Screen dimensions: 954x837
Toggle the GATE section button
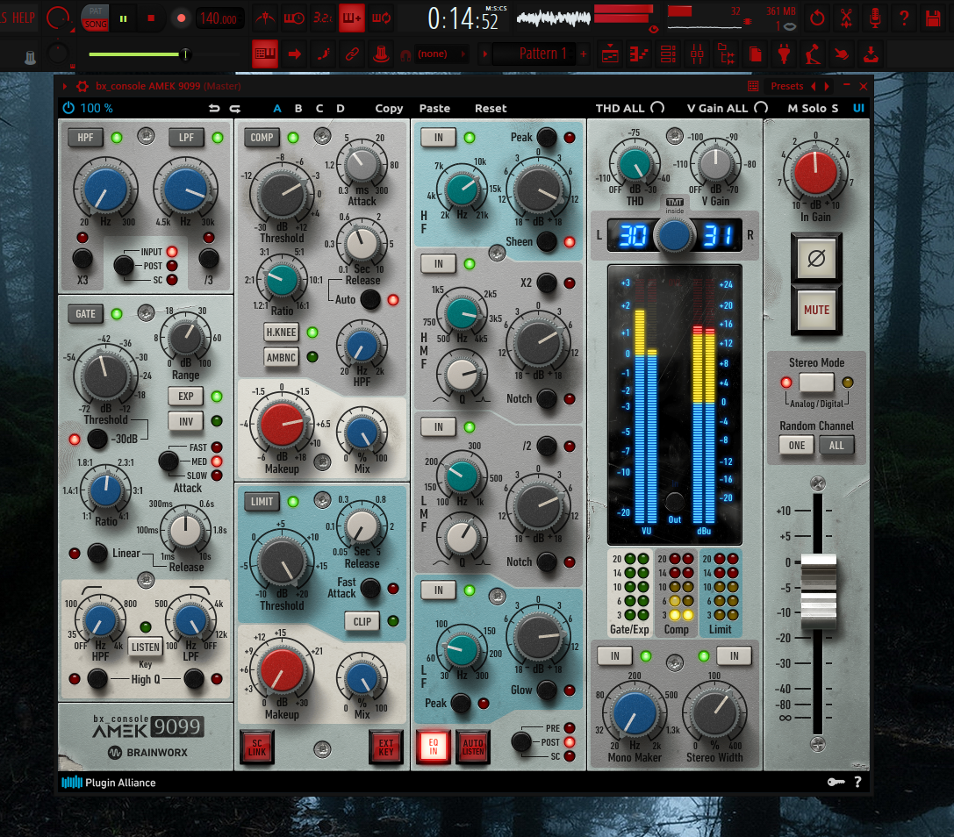pos(85,314)
